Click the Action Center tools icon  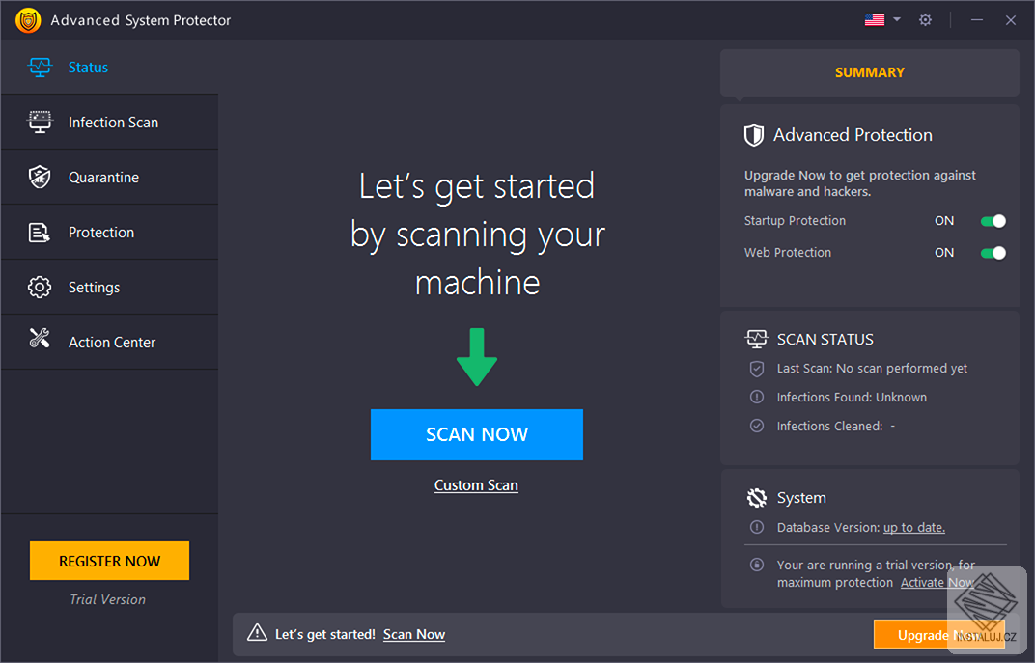tap(40, 339)
